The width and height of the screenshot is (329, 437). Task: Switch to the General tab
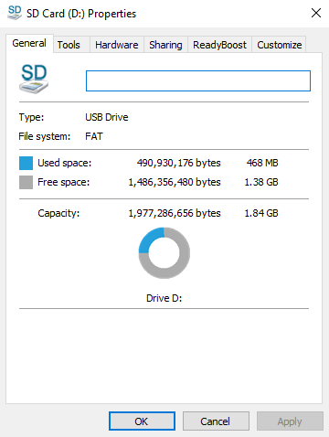(29, 43)
